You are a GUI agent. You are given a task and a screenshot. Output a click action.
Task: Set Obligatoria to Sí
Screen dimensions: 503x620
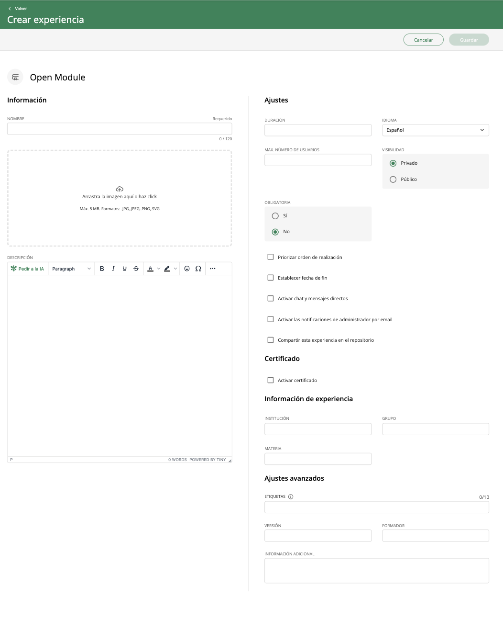(x=275, y=216)
